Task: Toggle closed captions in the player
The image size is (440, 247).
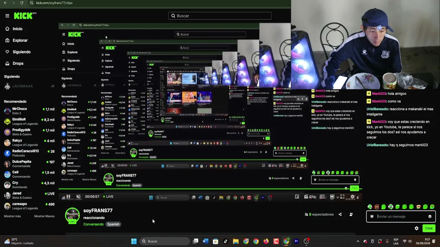Action: [x=322, y=197]
